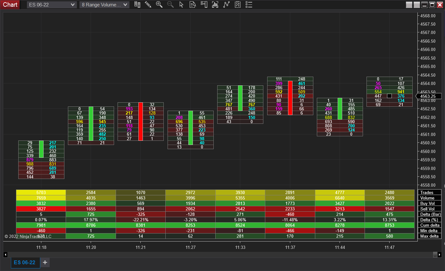The image size is (445, 271).
Task: Open the Chart window menu
Action: (x=10, y=5)
